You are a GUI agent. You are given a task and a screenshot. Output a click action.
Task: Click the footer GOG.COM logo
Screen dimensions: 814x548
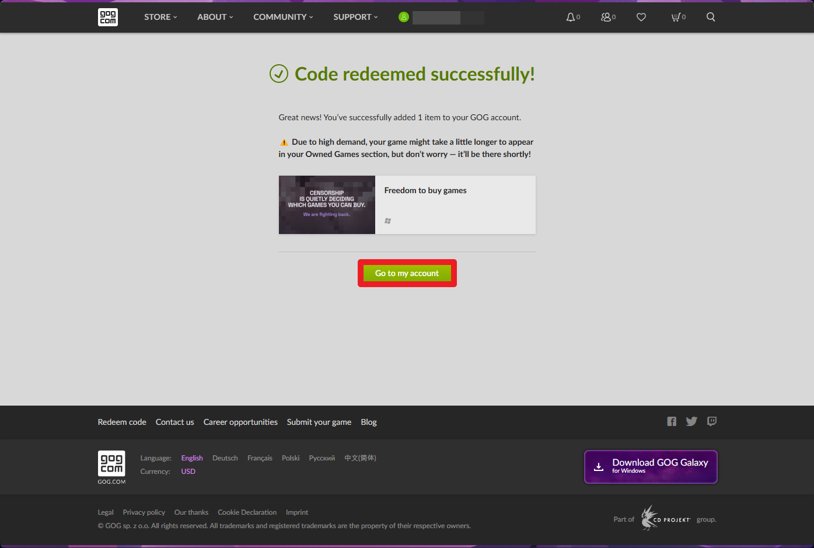[111, 467]
